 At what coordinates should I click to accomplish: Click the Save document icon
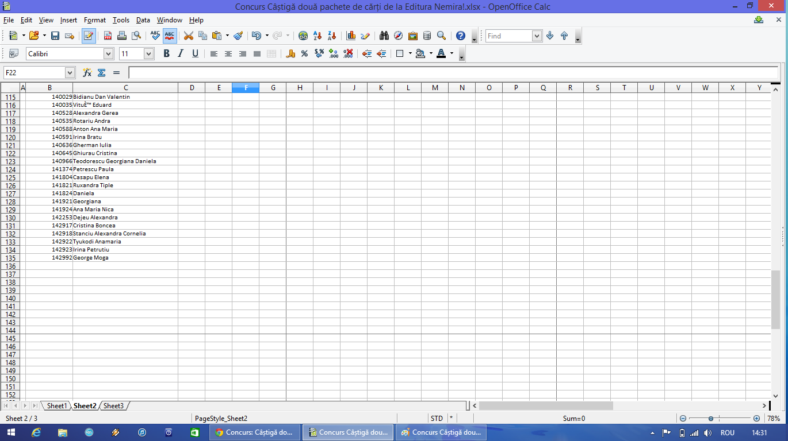[x=55, y=36]
